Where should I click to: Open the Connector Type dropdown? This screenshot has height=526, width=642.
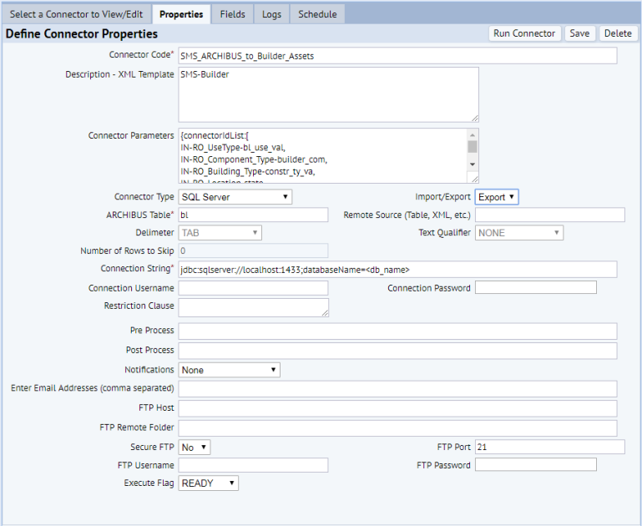coord(235,197)
